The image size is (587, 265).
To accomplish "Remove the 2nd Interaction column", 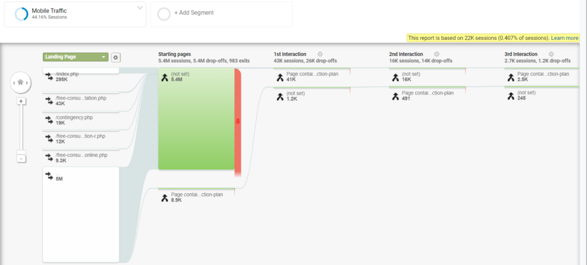I will [436, 54].
